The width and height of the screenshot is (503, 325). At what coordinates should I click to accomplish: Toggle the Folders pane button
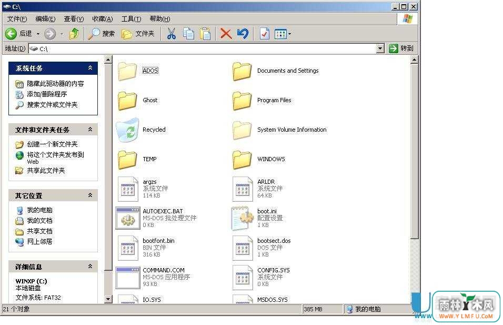[138, 33]
